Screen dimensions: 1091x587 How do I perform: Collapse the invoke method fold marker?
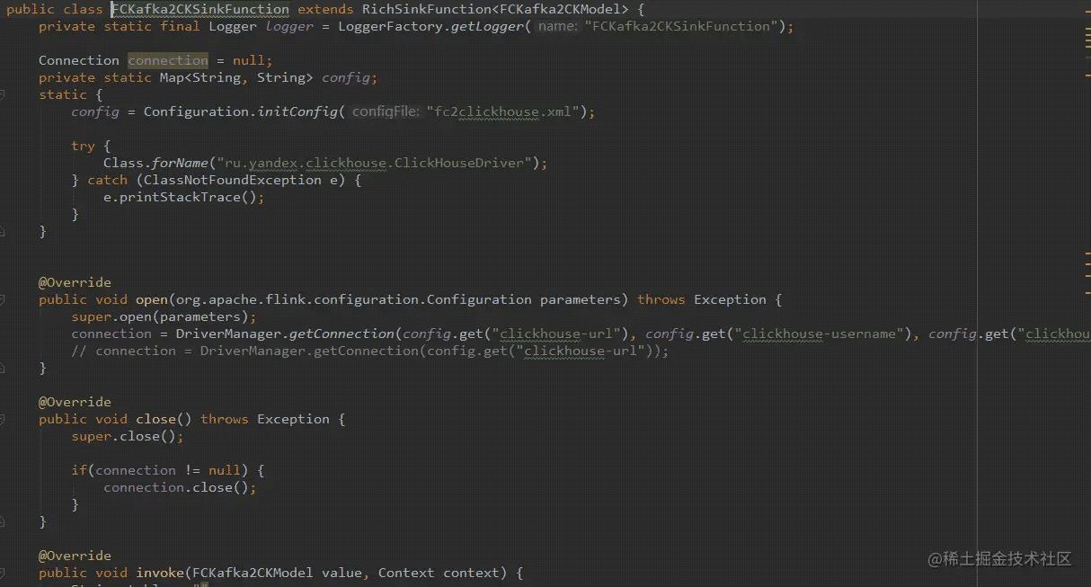tap(3, 573)
